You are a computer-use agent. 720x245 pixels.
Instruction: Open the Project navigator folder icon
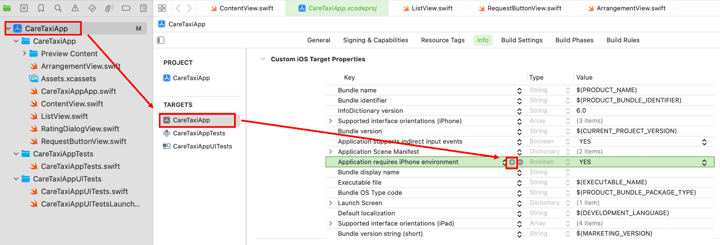(x=7, y=8)
